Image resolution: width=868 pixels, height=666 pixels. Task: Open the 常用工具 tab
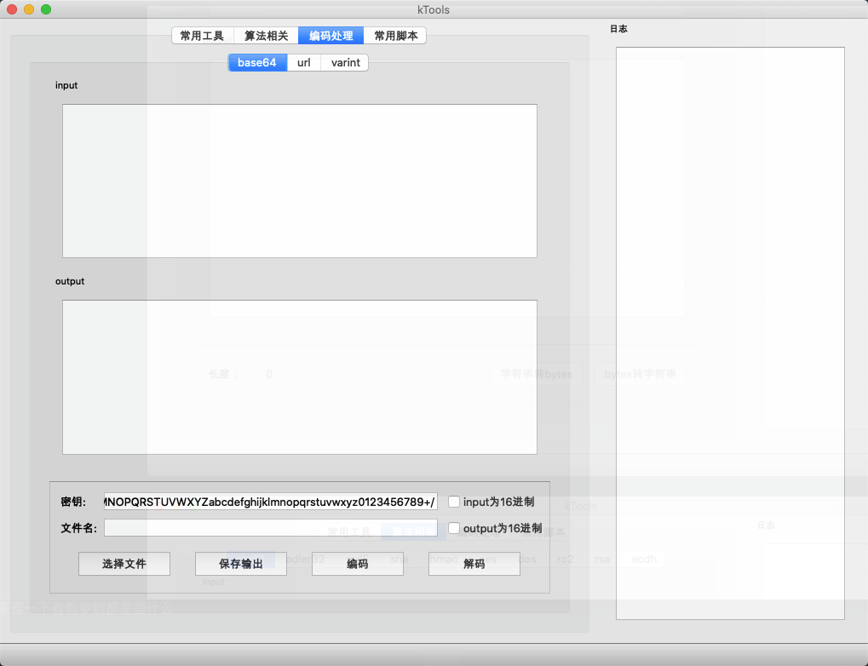point(203,36)
